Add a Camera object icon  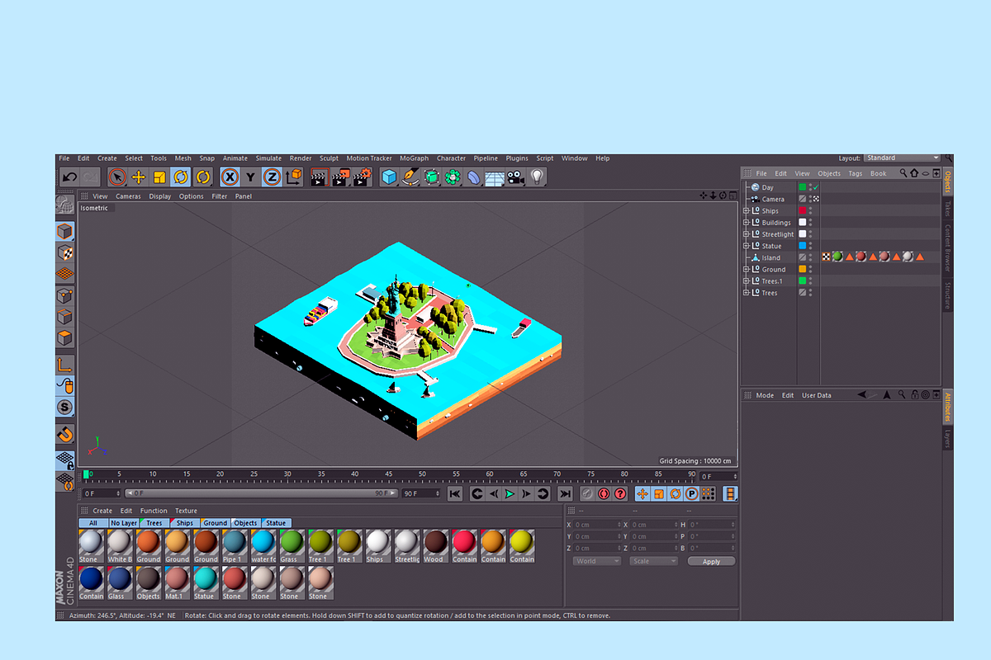tap(516, 177)
